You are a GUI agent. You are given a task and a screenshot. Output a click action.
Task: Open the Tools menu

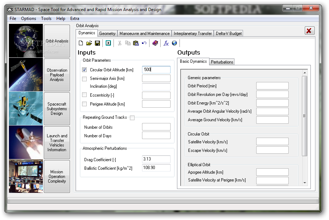point(46,19)
